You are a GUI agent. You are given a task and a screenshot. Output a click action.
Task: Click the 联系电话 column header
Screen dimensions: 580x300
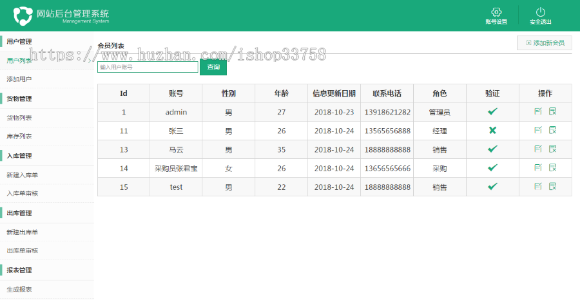(x=387, y=93)
